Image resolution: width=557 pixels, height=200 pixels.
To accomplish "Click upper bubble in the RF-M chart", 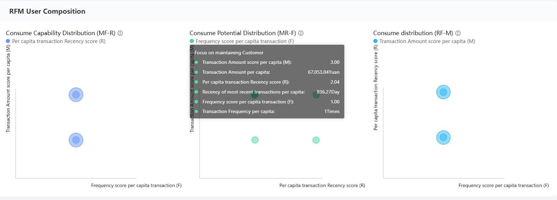I will (x=443, y=92).
